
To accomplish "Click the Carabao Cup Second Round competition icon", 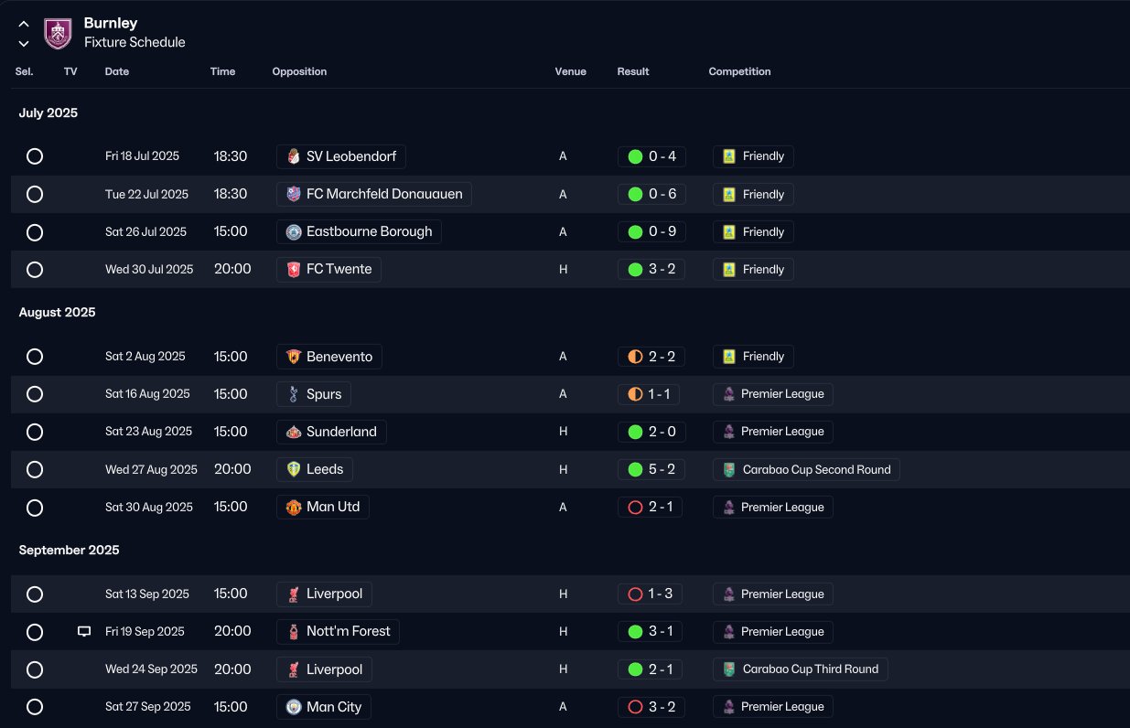I will (728, 469).
